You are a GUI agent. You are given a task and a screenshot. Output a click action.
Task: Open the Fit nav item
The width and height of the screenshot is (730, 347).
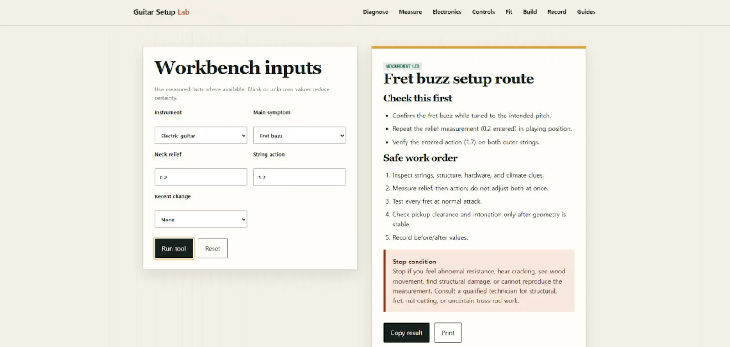509,12
